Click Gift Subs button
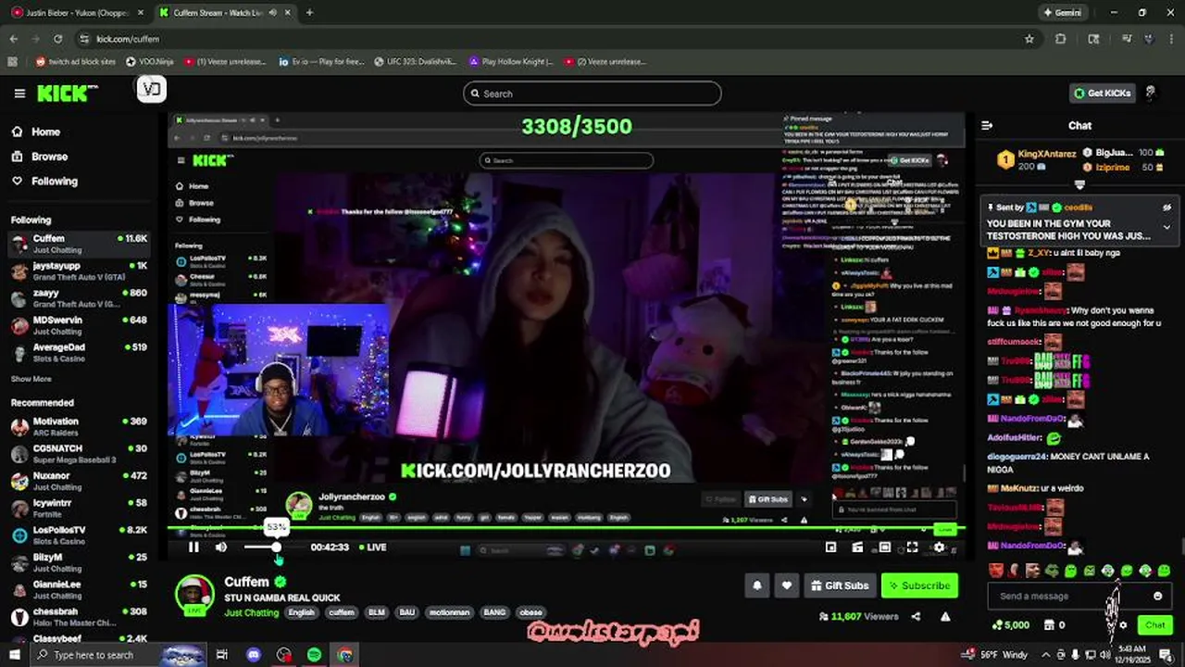This screenshot has width=1185, height=667. click(x=840, y=585)
